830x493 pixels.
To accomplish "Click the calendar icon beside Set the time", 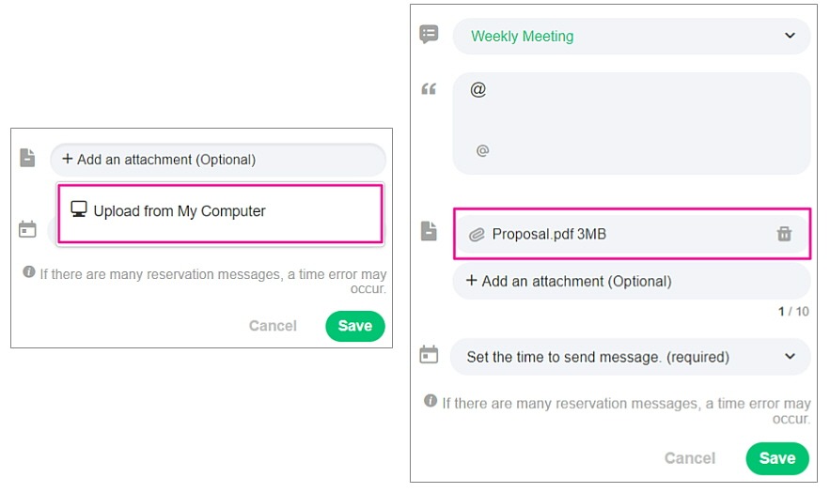I will pyautogui.click(x=429, y=355).
